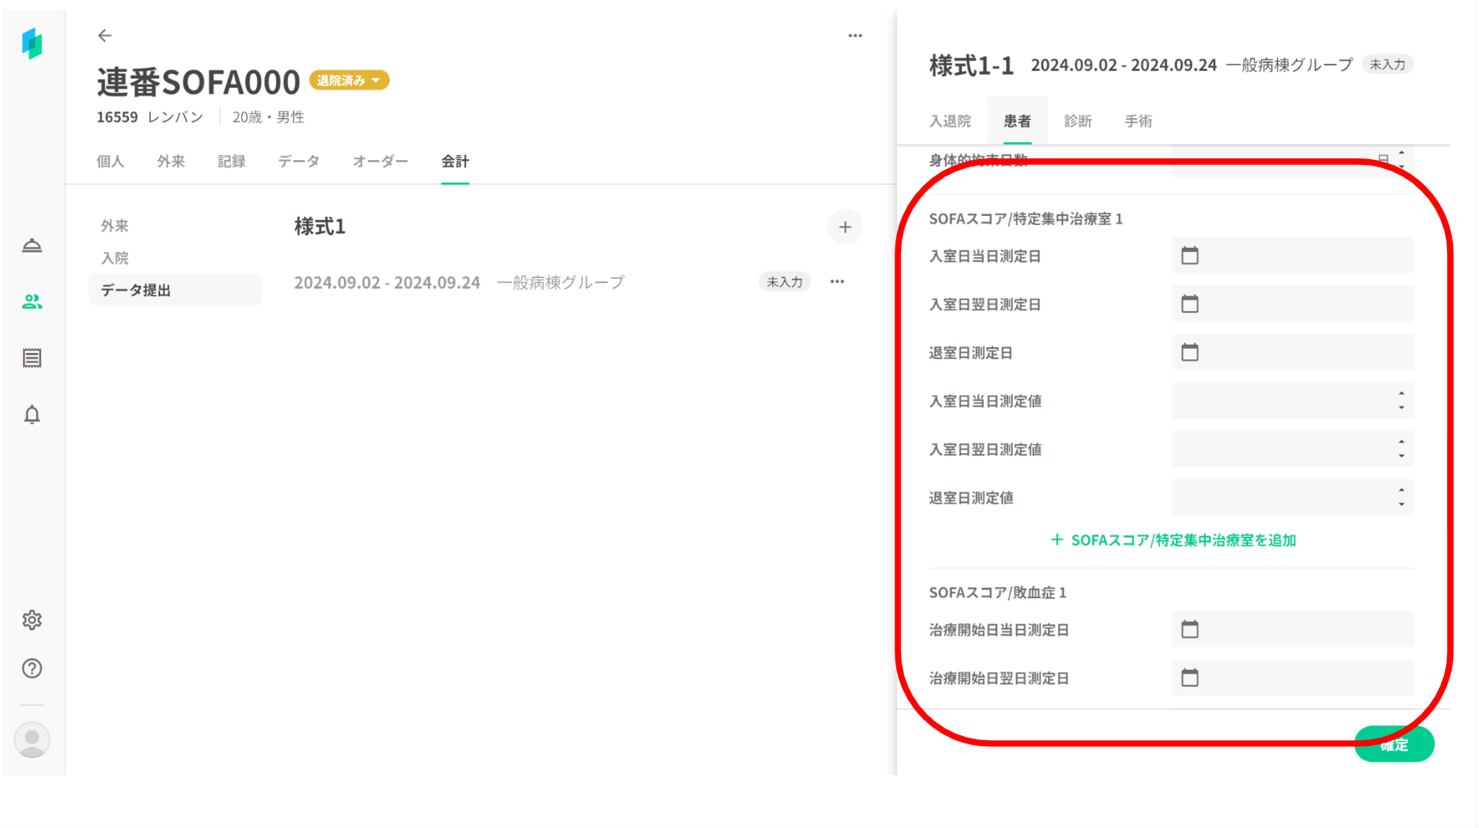Screen dimensions: 1479x828
Task: Select the 患者 tab
Action: (1017, 121)
